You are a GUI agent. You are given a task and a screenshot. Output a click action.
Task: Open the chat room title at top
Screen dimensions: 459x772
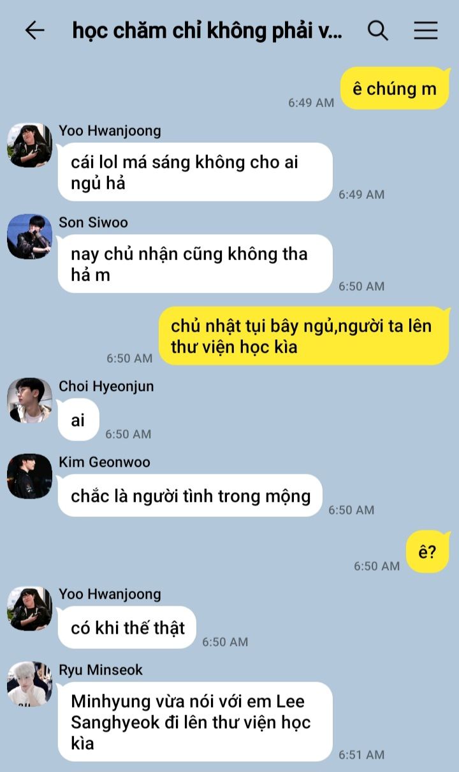[207, 30]
